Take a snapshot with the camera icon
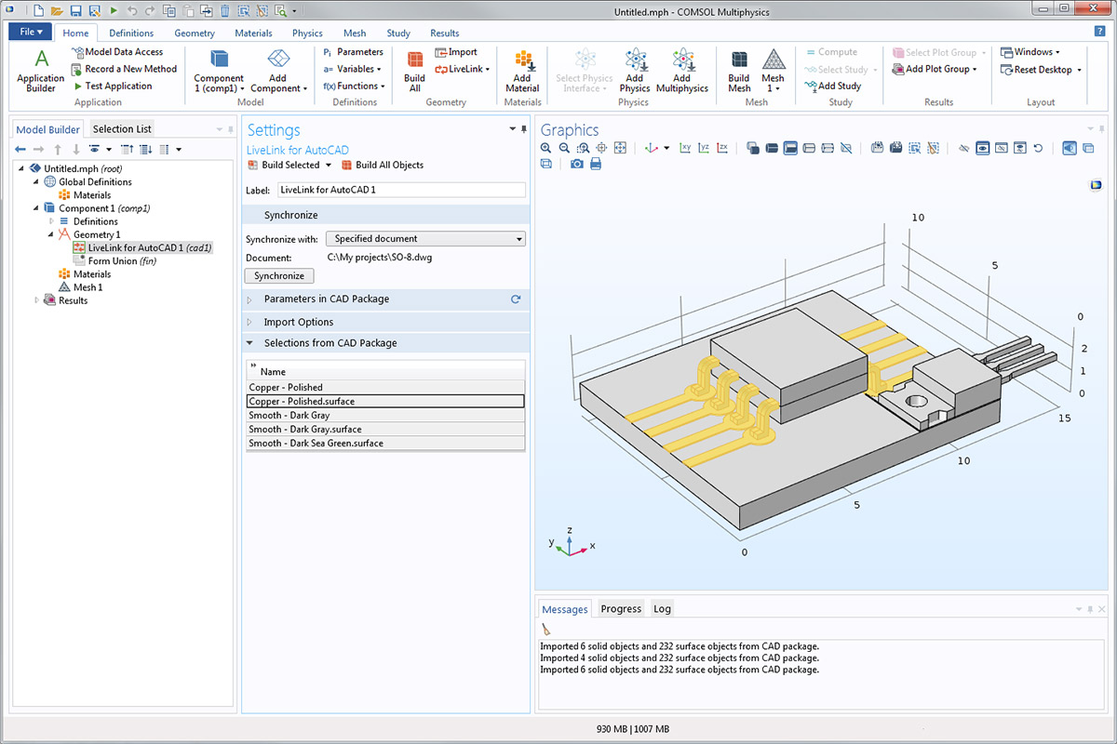Viewport: 1117px width, 744px height. coord(577,164)
